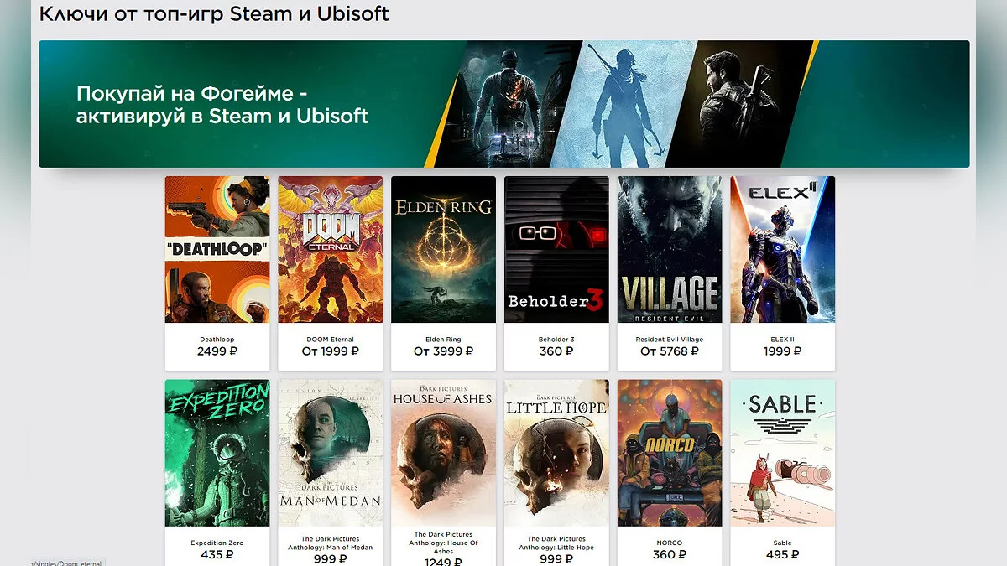Open the Beholder 3 title link

[556, 340]
